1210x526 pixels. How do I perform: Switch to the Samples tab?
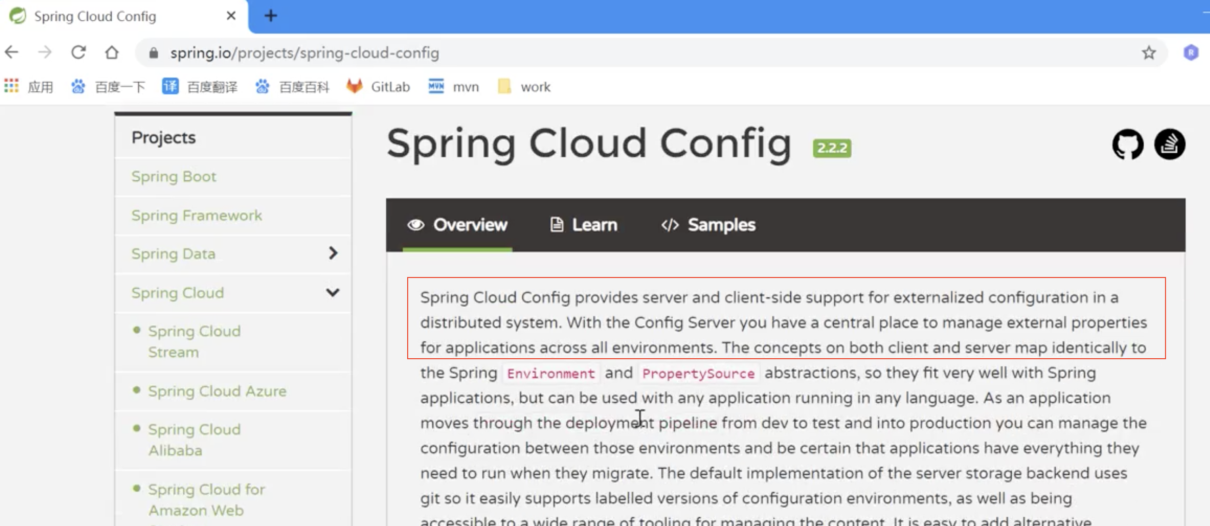click(708, 225)
